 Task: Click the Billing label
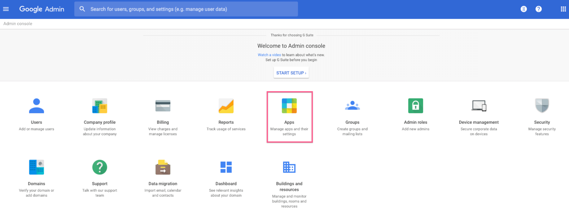(x=163, y=122)
